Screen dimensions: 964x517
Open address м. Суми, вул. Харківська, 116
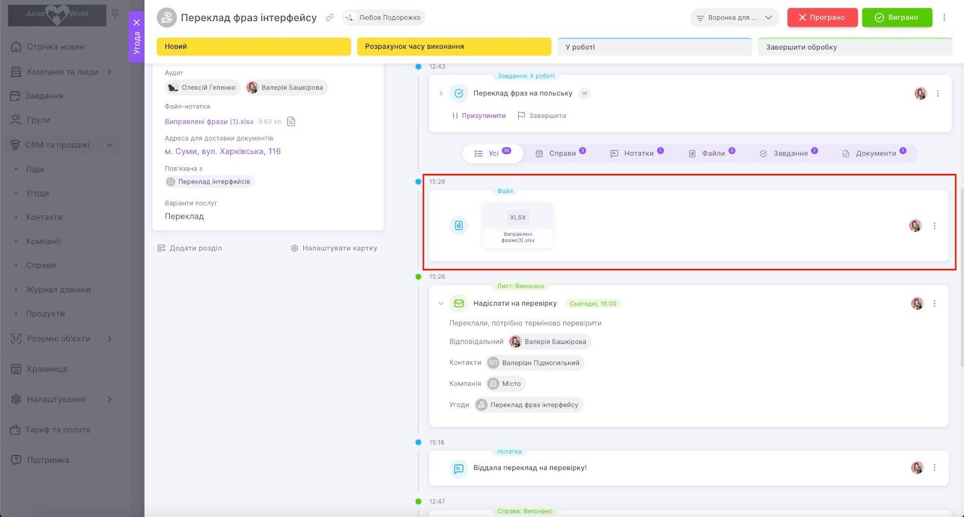(x=223, y=152)
